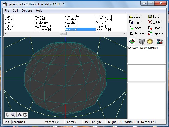This screenshot has width=169, height=127.
Task: Select satdishbig in the list
Action: [x=71, y=19]
